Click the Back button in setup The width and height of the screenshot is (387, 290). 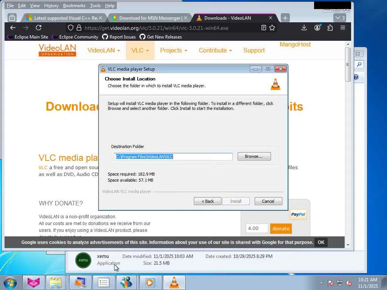[207, 201]
